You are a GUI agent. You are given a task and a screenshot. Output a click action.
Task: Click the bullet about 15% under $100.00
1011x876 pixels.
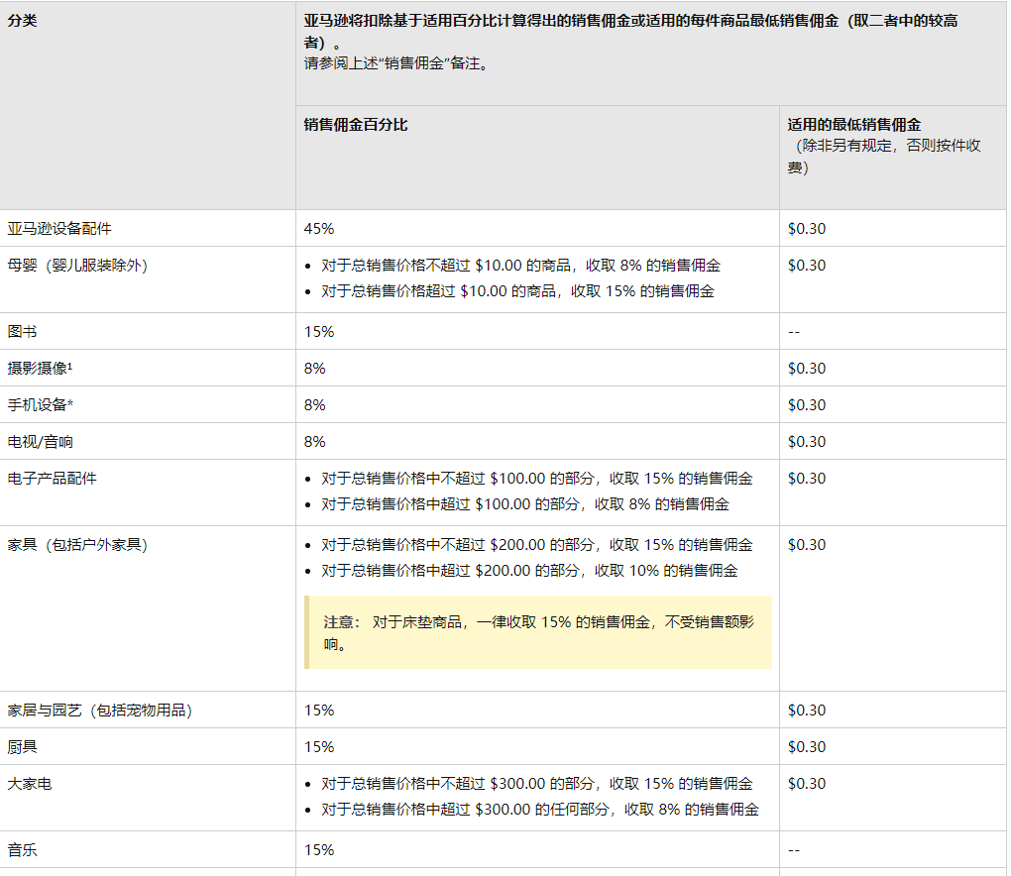[536, 479]
